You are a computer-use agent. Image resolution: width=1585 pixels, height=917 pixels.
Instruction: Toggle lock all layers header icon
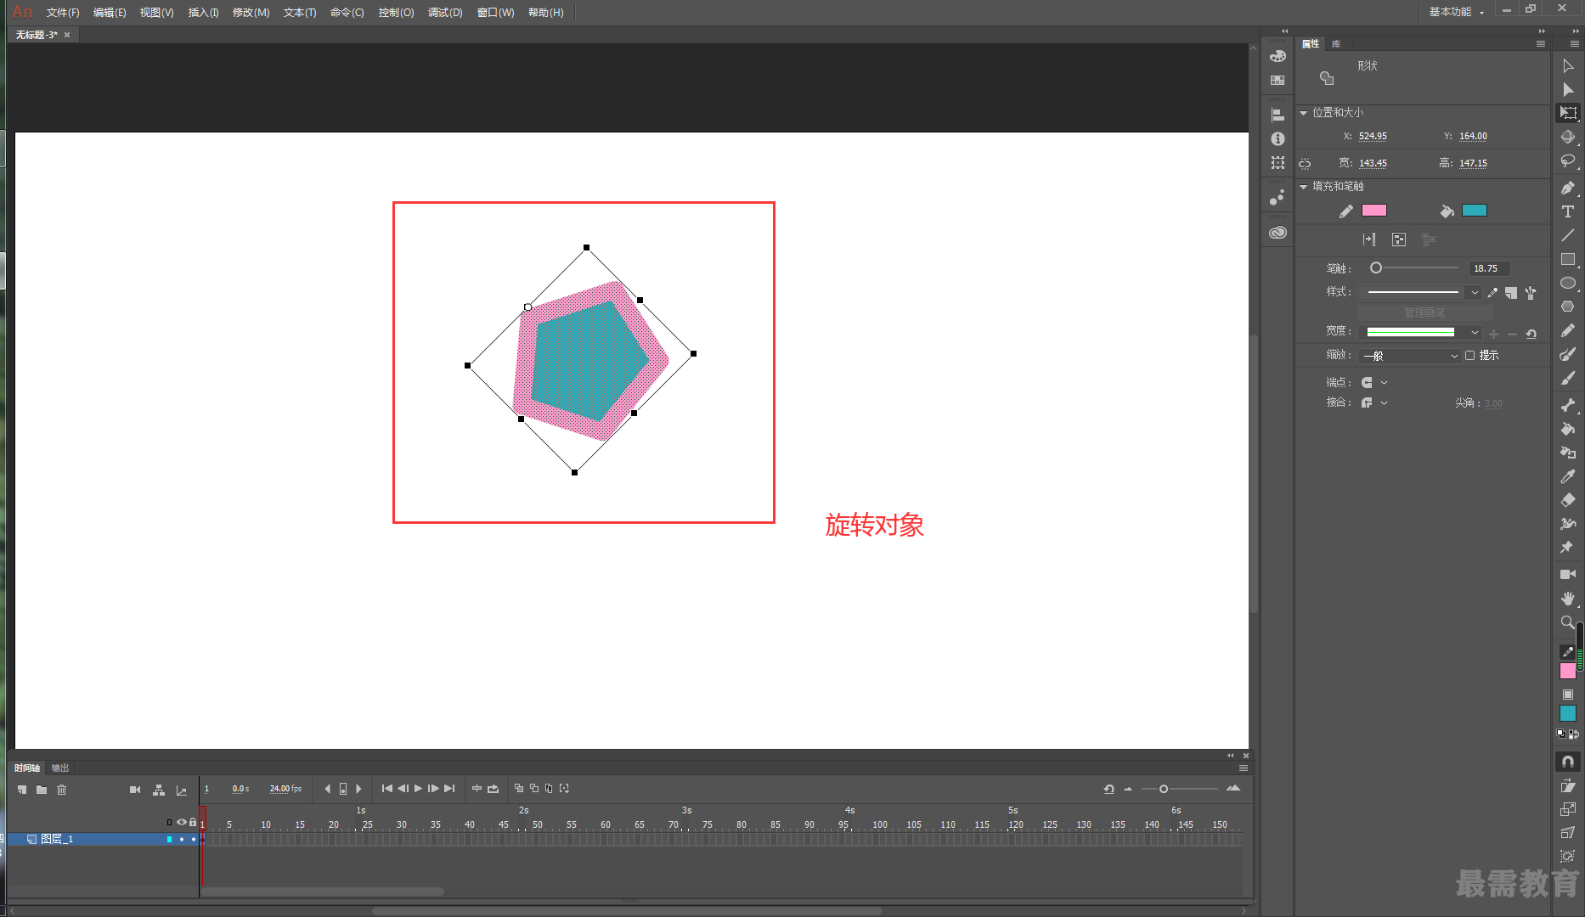click(193, 822)
